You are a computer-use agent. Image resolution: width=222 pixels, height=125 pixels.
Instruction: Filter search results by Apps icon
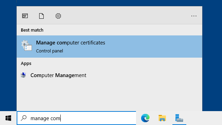click(x=25, y=16)
